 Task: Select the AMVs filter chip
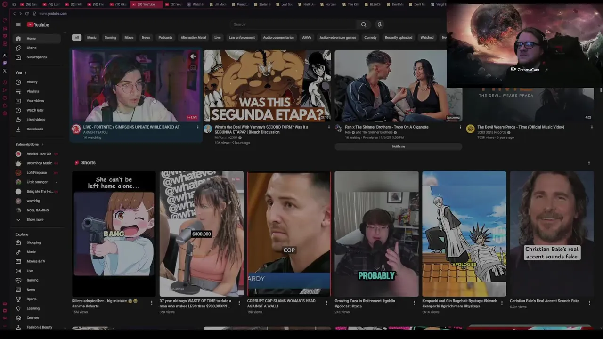307,38
